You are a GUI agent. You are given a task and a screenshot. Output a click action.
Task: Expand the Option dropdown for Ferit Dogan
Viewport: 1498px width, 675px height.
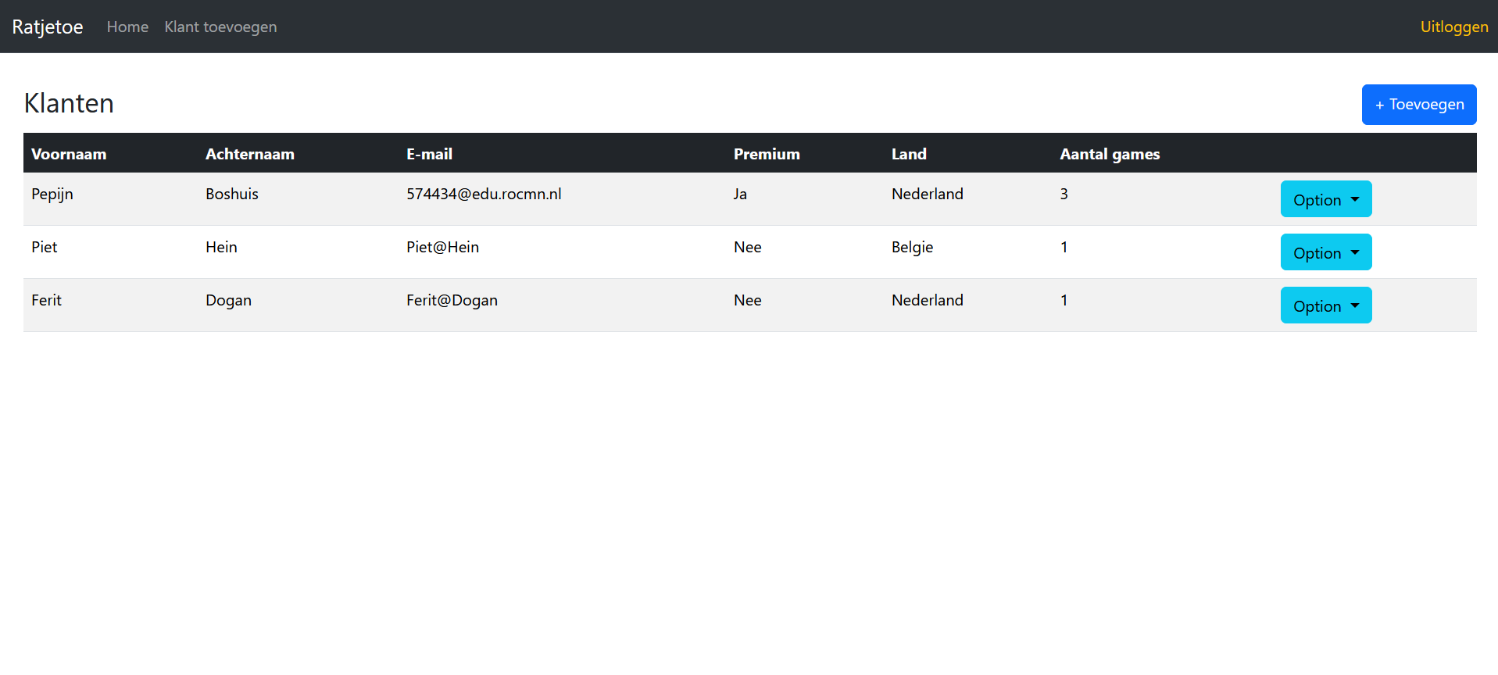coord(1325,305)
